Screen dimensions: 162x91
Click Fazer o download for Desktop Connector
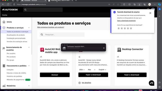point(132,75)
